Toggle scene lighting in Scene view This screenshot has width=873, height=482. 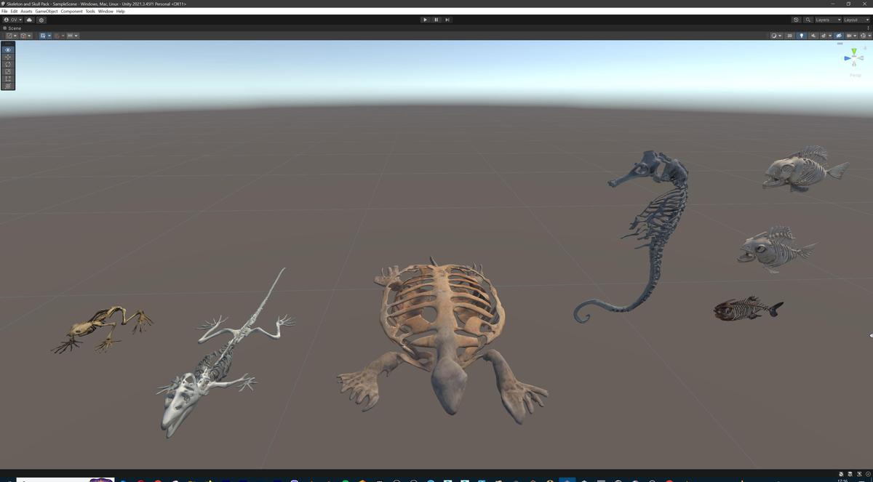tap(802, 36)
